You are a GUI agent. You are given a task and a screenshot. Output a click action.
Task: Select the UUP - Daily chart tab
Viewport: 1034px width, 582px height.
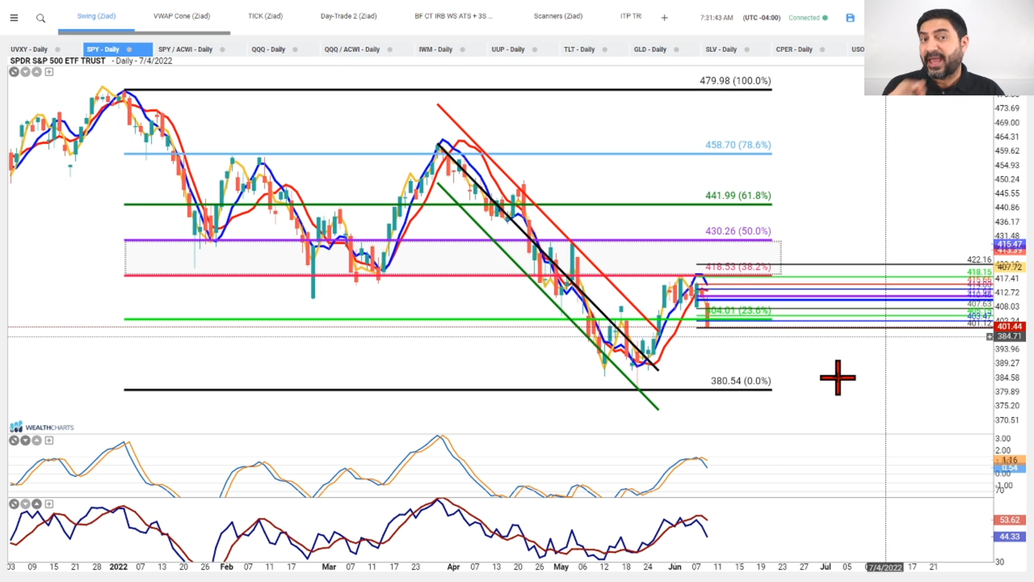click(x=508, y=50)
